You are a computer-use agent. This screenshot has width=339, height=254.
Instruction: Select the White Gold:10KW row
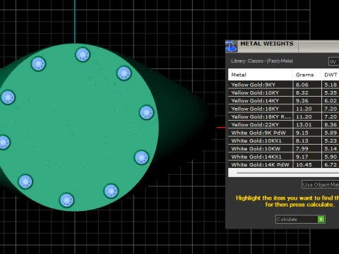click(x=283, y=149)
